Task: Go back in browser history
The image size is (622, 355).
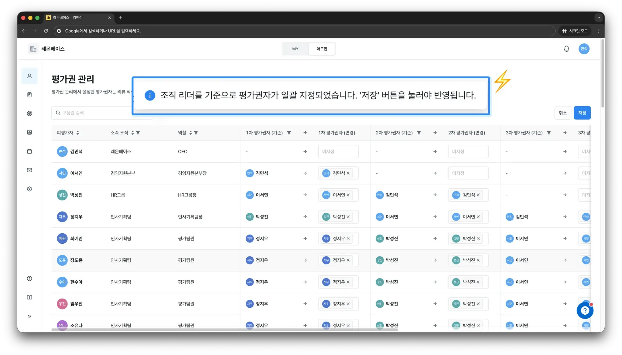Action: coord(24,31)
